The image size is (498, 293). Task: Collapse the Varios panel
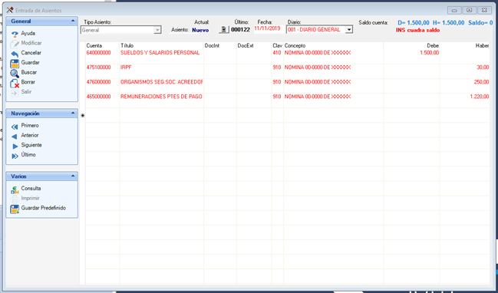(x=73, y=176)
